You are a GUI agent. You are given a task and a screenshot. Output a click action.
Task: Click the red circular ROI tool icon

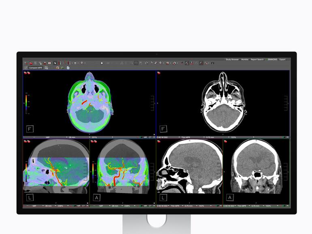tap(174, 63)
